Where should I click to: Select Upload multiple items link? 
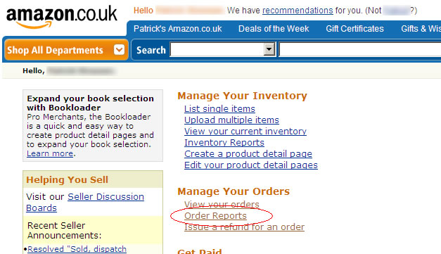(x=231, y=120)
